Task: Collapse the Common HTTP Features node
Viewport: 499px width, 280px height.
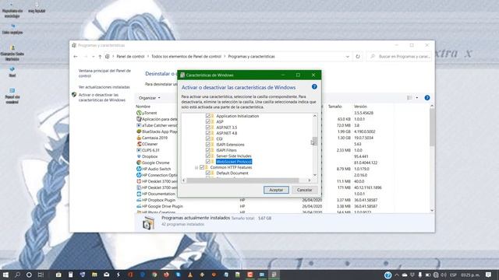Action: tap(196, 167)
